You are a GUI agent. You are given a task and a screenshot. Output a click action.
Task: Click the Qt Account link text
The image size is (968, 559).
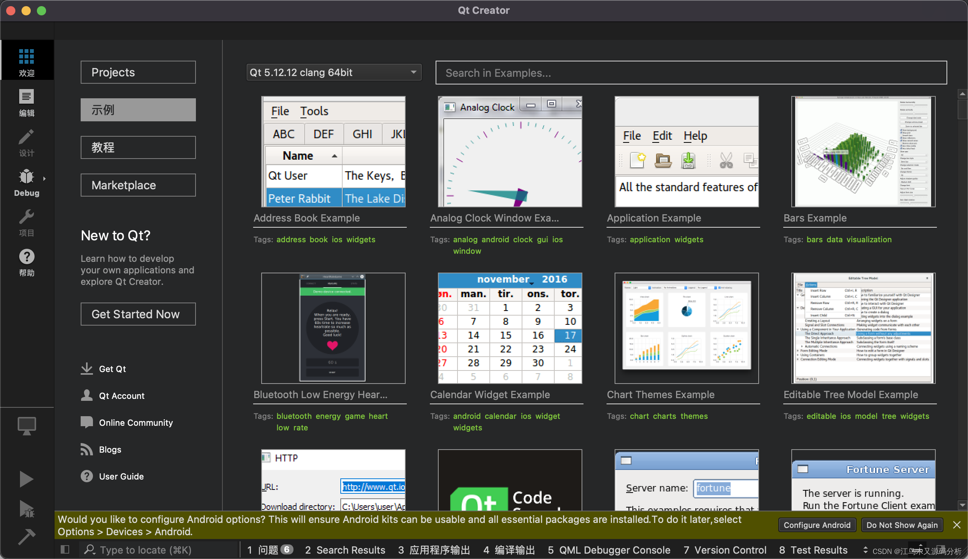point(122,396)
